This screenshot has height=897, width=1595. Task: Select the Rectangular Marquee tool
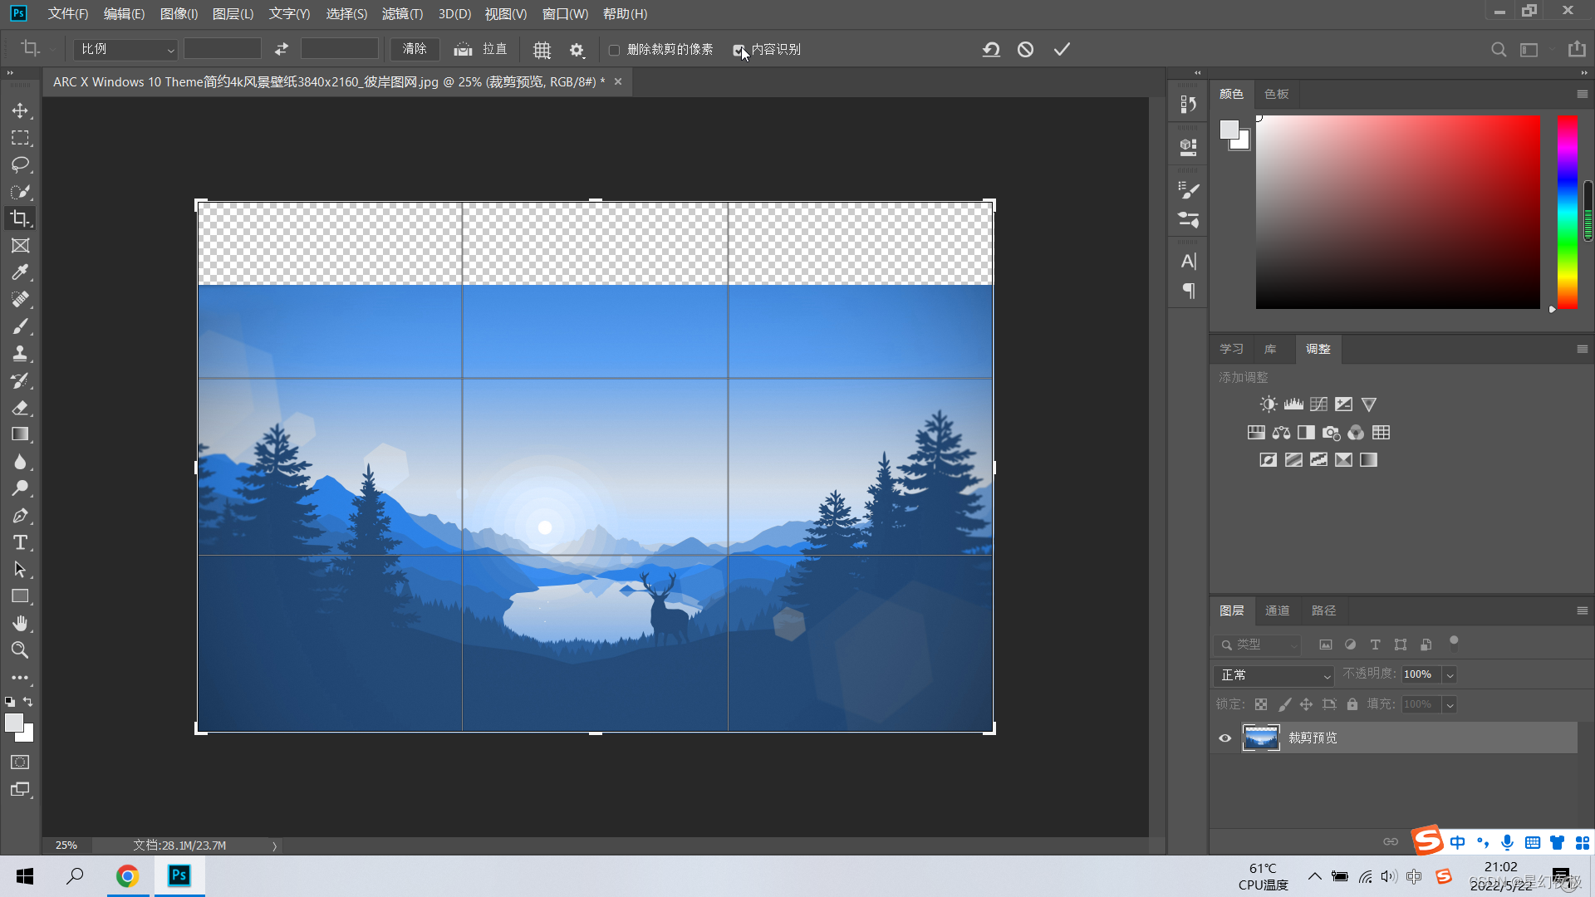pyautogui.click(x=20, y=138)
